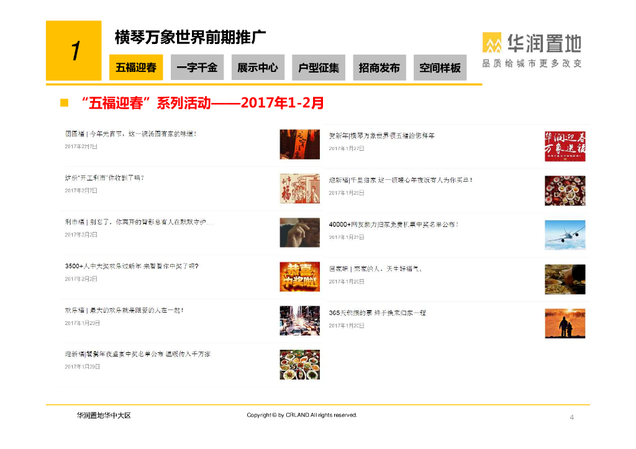Open the 迎新福 年夜盛宴中奖名单 article
This screenshot has width=636, height=449.
[x=137, y=354]
